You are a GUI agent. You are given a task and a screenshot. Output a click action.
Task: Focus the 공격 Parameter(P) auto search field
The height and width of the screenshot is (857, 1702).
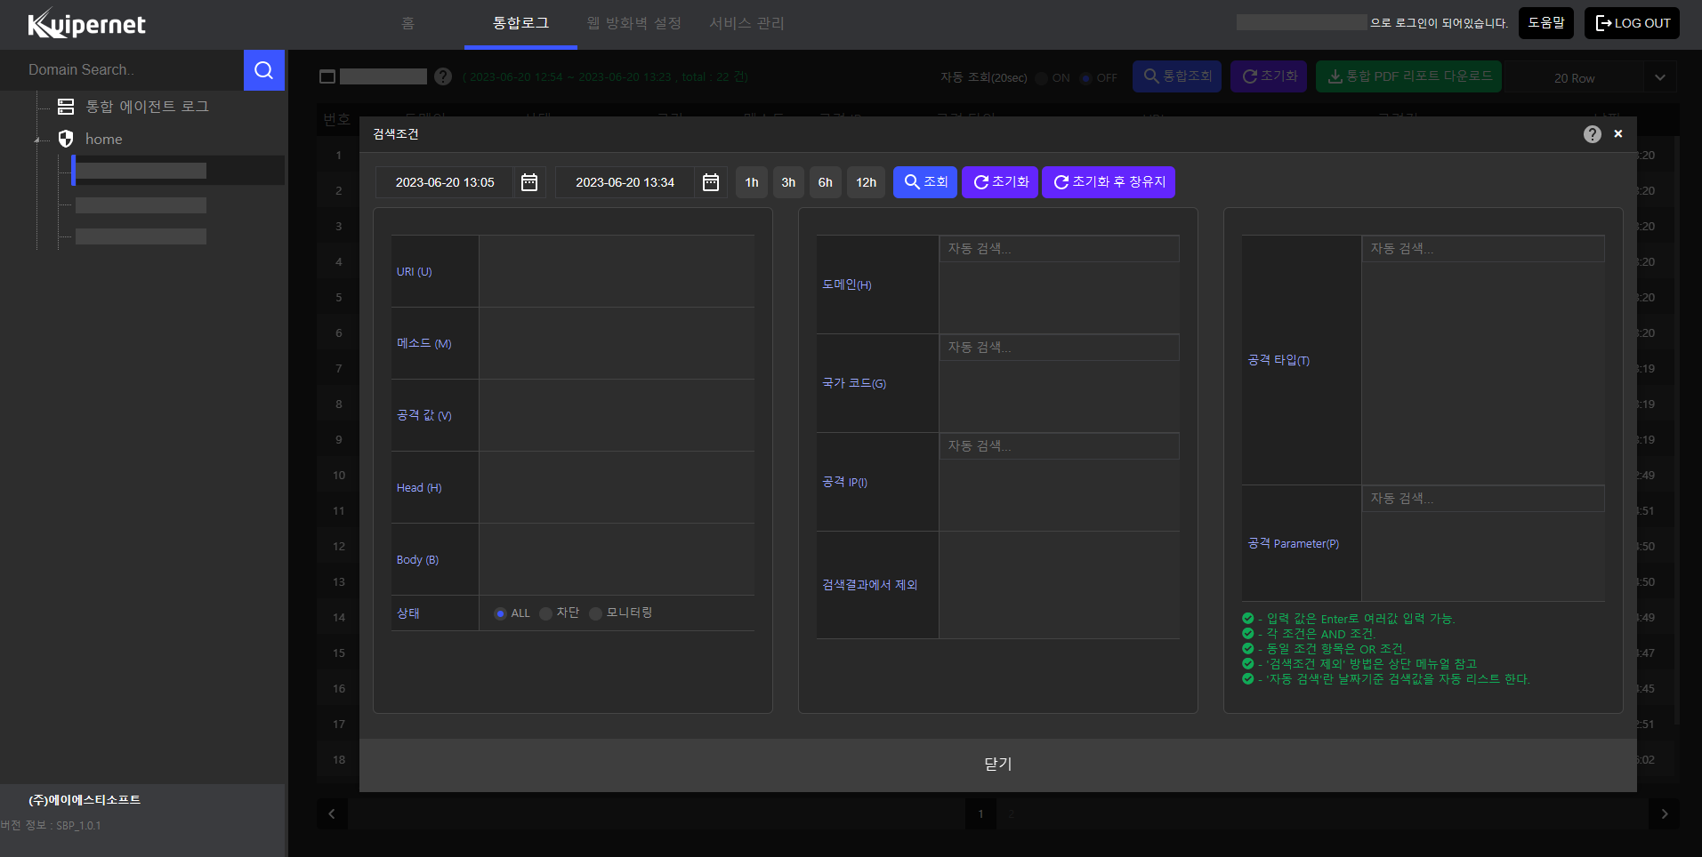pos(1483,499)
